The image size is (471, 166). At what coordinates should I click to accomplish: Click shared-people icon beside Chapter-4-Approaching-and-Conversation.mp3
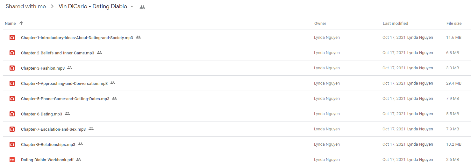[113, 83]
